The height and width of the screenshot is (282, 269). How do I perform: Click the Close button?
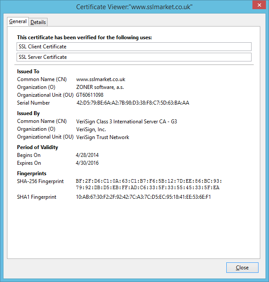point(242,268)
